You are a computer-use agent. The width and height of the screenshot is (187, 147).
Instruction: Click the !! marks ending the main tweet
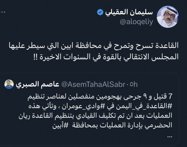(36, 57)
